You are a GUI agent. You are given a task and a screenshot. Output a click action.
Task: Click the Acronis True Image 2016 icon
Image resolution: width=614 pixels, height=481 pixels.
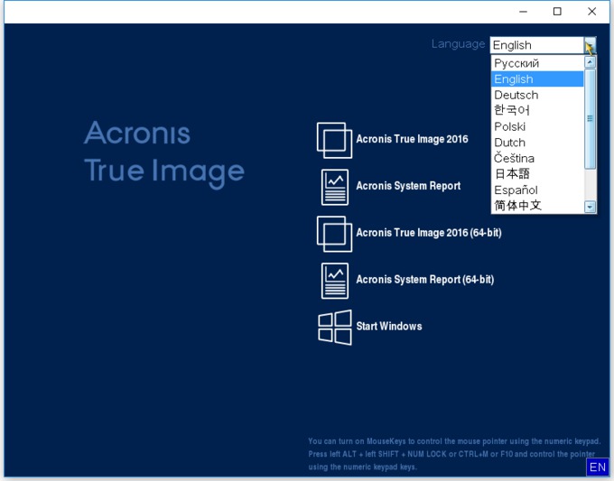[x=334, y=140]
